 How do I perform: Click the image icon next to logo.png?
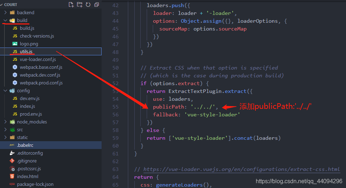[x=15, y=44]
